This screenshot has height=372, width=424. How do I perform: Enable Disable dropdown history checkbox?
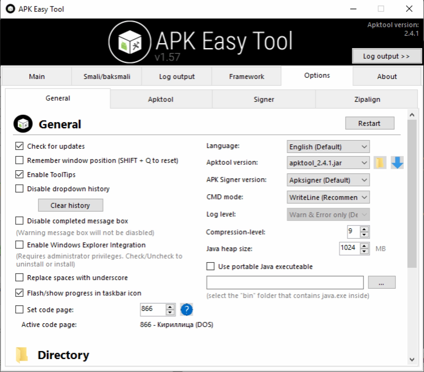point(20,188)
